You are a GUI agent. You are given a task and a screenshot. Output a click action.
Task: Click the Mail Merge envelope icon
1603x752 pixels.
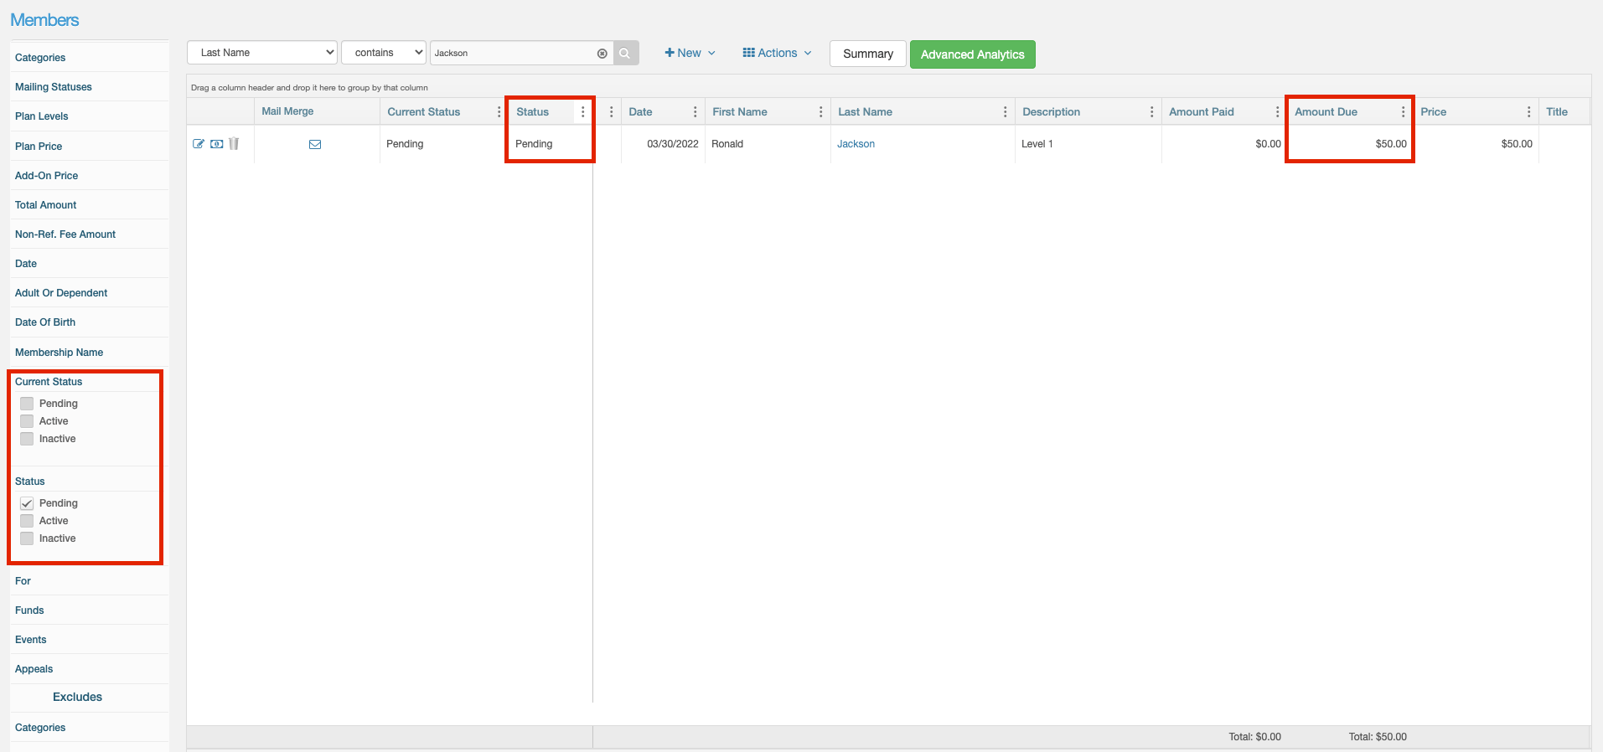(315, 144)
